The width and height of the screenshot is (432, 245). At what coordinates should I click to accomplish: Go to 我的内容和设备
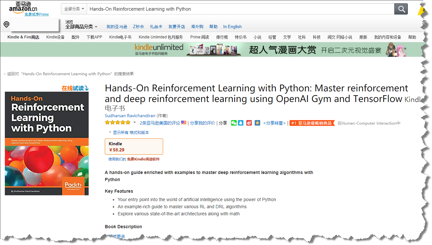tap(388, 37)
